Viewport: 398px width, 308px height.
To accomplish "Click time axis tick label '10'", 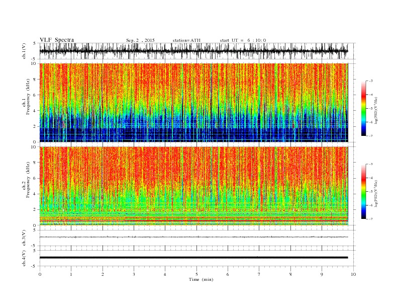I will click(x=353, y=274).
